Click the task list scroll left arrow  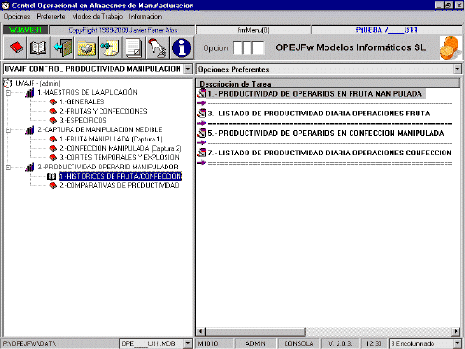coord(201,331)
